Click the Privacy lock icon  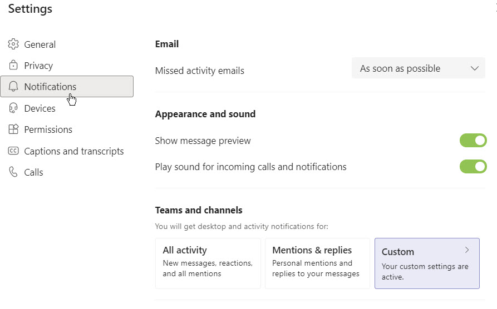(13, 66)
